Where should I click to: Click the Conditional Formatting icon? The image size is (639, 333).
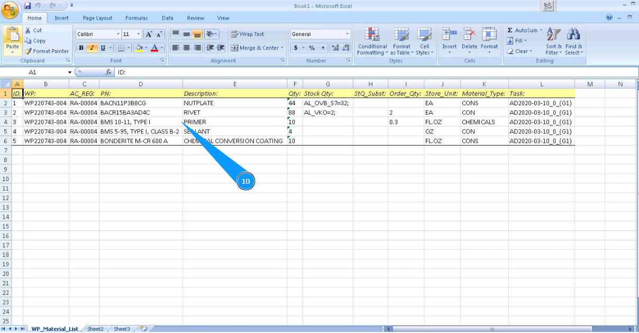[372, 35]
